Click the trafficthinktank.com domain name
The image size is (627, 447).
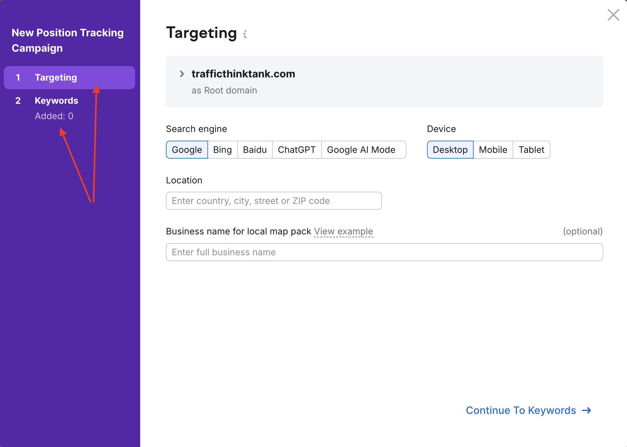[x=243, y=74]
